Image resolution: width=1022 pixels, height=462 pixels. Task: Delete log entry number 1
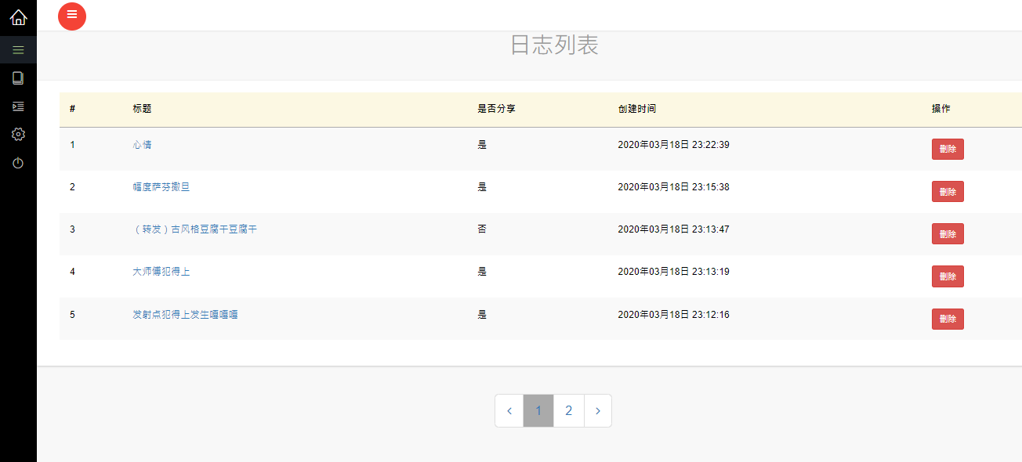pos(948,150)
